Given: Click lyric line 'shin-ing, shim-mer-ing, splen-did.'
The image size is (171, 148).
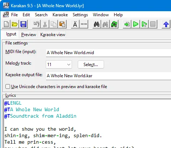Looking at the screenshot, I should pos(53,136).
